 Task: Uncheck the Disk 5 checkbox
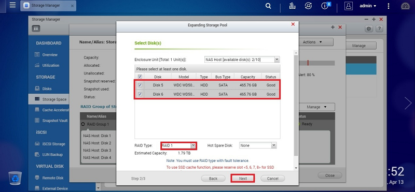tap(140, 85)
